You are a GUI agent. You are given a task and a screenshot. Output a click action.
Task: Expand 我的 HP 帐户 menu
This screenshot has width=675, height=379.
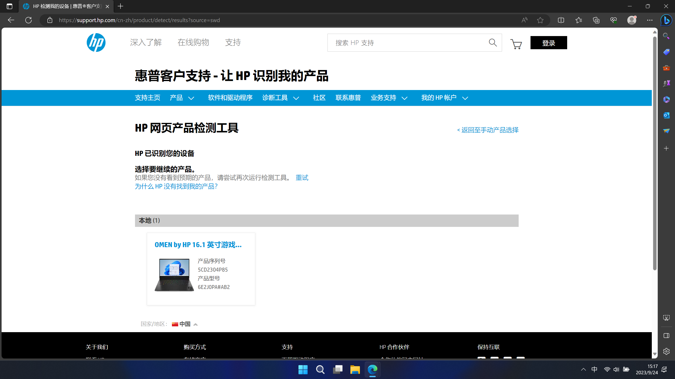click(445, 98)
